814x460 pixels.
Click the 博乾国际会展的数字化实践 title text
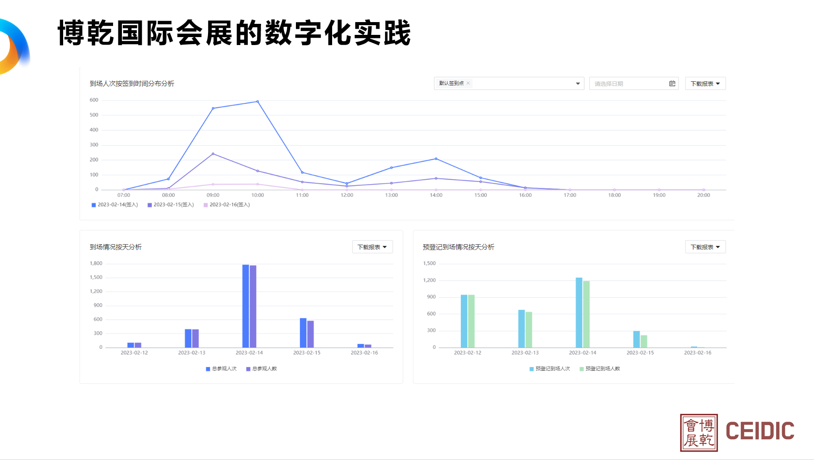[x=233, y=35]
